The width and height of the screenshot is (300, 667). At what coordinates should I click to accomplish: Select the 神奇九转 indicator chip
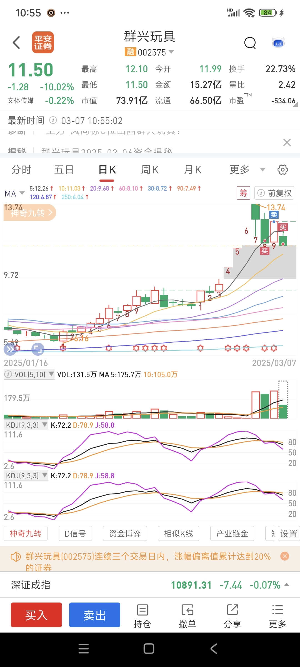point(26,533)
